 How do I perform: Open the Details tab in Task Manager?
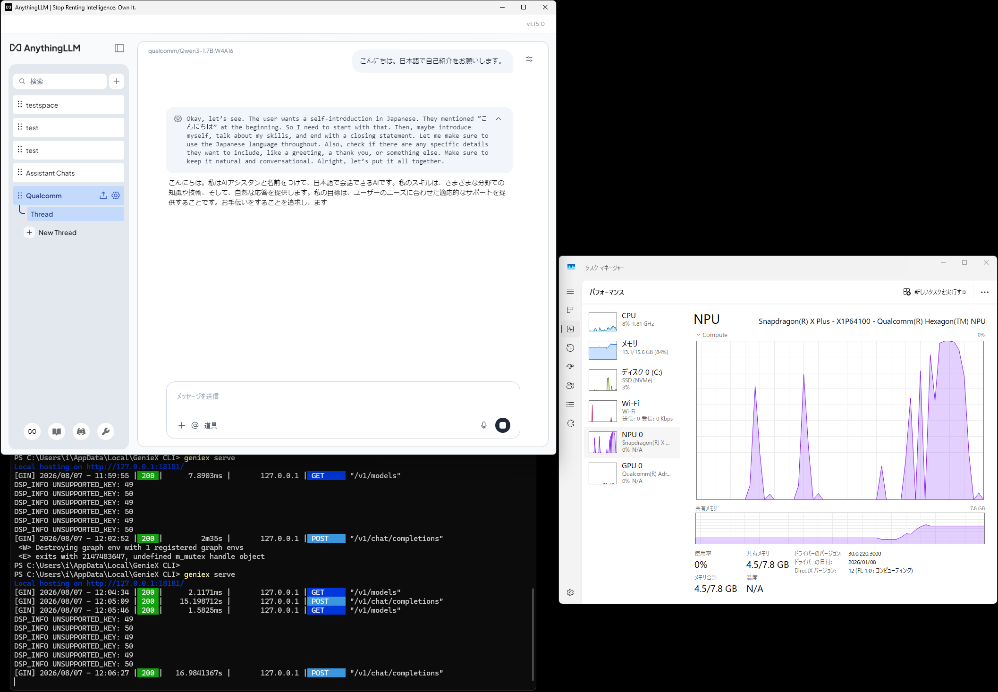(x=570, y=405)
